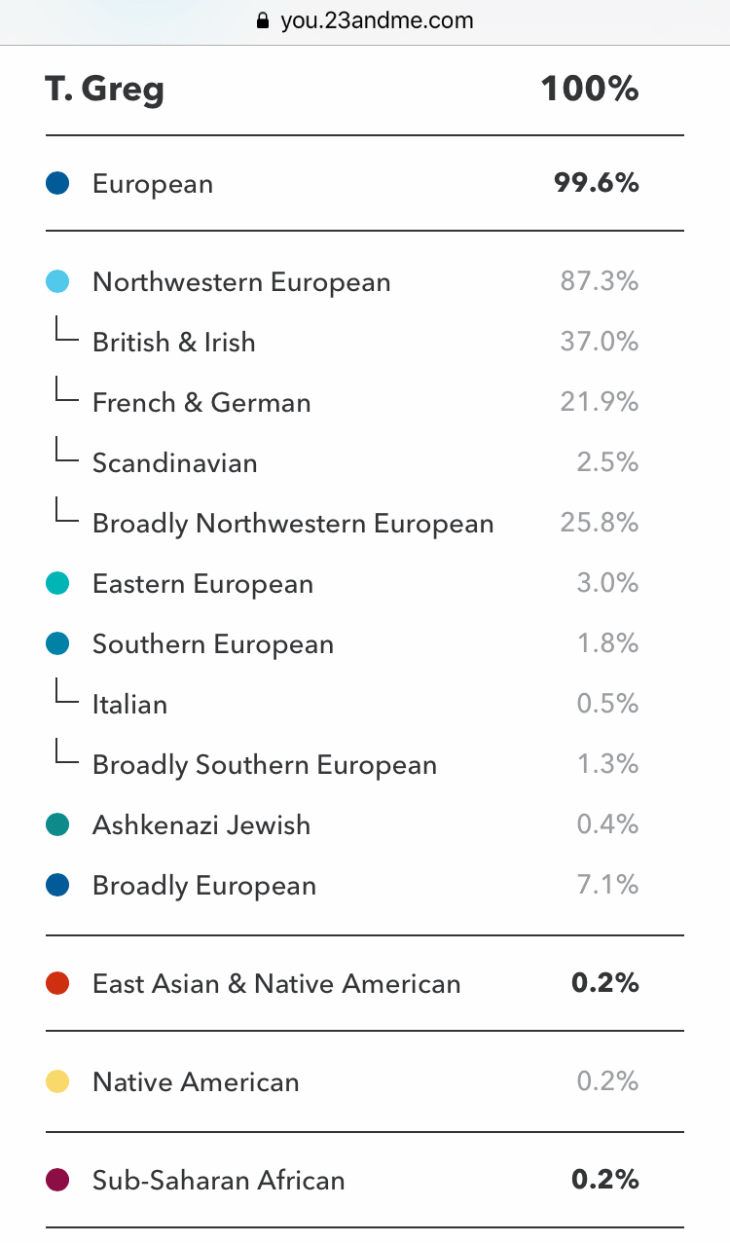Click the Eastern European teal dot
Image resolution: width=730 pixels, height=1243 pixels.
coord(57,583)
